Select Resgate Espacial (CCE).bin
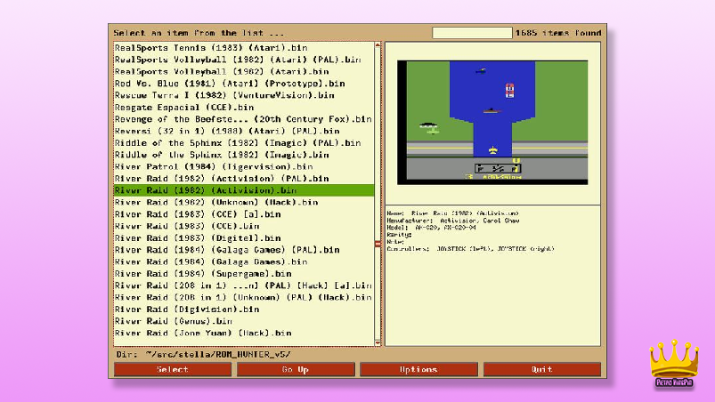715x402 pixels. tap(244, 108)
